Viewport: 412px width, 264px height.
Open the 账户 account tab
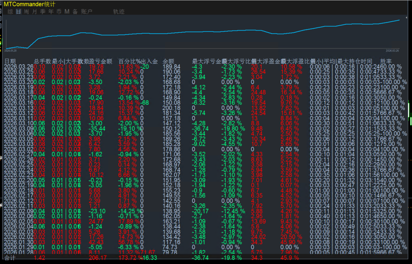87,11
